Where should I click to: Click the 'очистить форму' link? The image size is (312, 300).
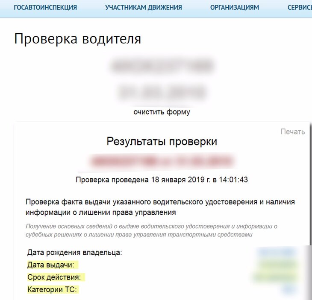click(x=162, y=112)
